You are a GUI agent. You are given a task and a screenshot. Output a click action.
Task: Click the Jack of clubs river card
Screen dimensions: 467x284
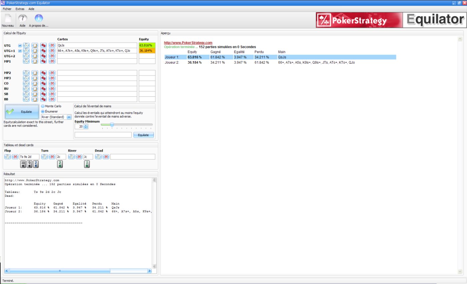coord(87,164)
